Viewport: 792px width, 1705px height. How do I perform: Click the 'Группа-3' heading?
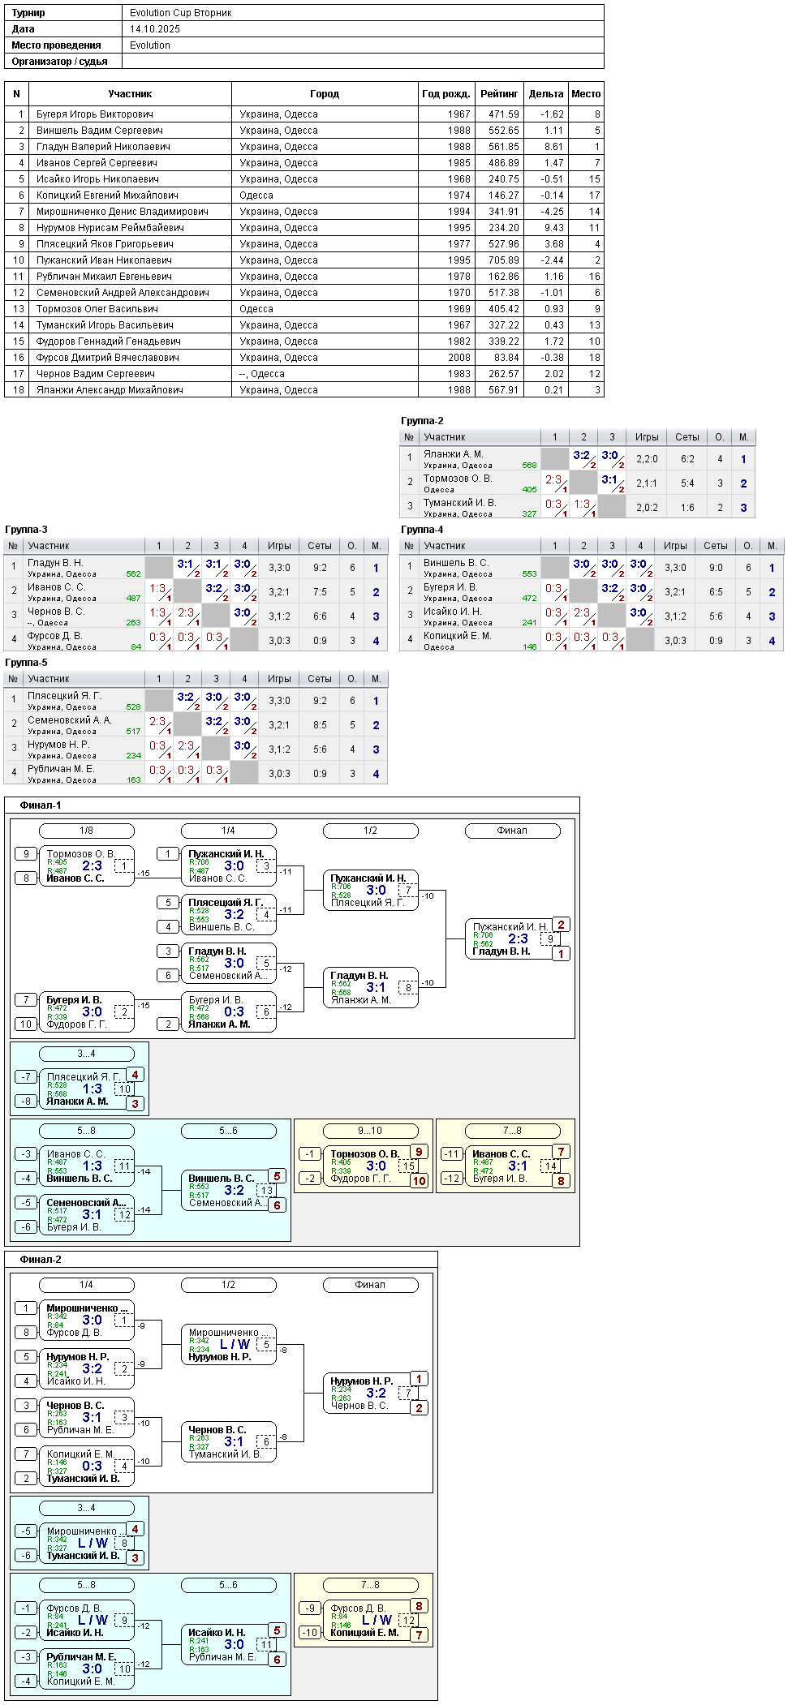[26, 530]
